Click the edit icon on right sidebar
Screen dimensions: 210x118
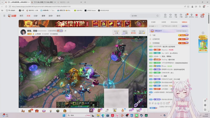pos(205,110)
